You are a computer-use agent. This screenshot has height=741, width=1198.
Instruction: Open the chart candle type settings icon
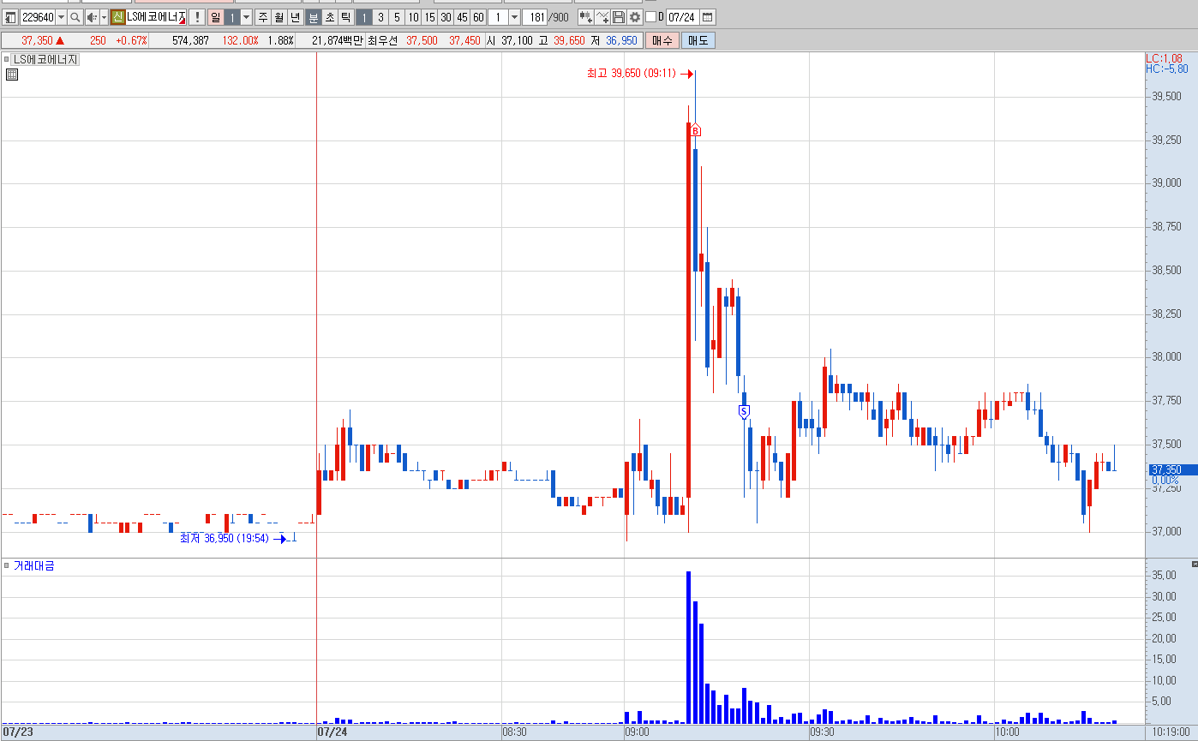point(585,17)
